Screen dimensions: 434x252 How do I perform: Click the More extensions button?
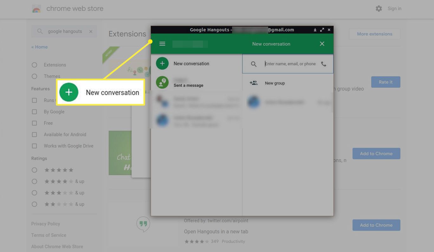tap(374, 34)
